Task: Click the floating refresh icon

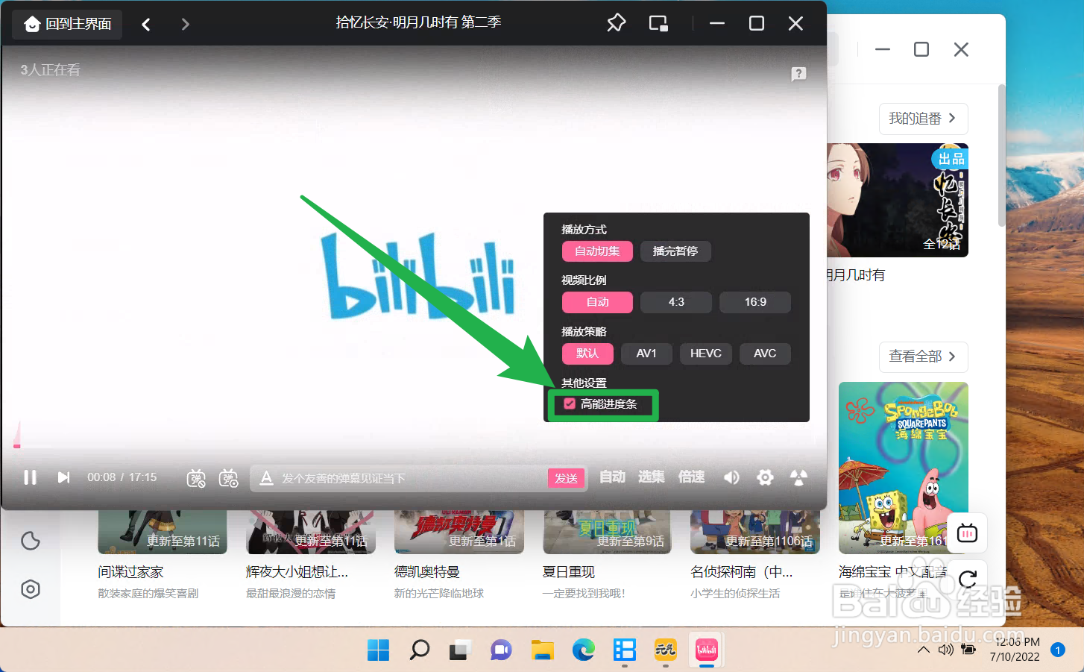Action: pyautogui.click(x=968, y=580)
